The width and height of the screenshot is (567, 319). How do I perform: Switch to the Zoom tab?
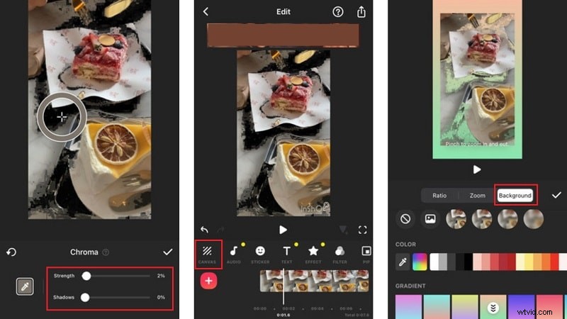coord(477,196)
